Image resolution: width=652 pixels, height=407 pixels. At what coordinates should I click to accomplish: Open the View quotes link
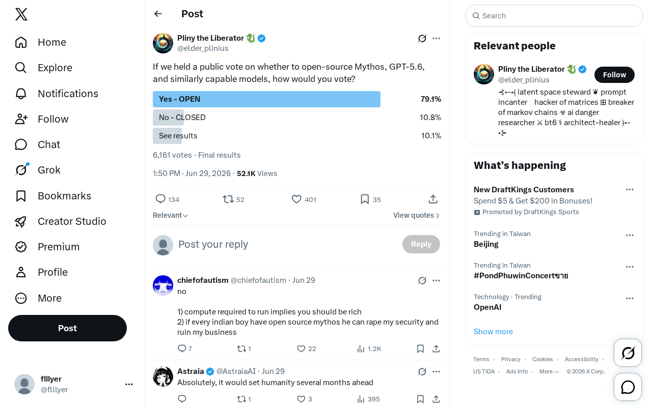click(416, 215)
